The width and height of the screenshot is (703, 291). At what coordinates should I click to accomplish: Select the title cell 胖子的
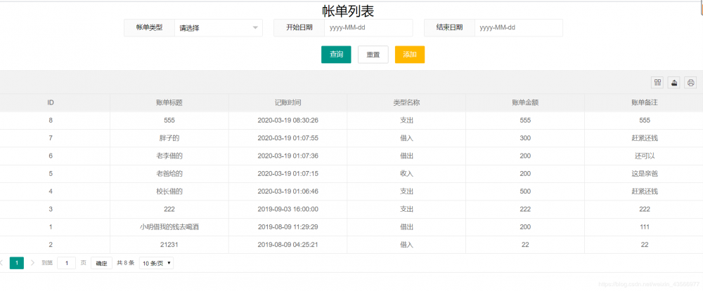[169, 138]
